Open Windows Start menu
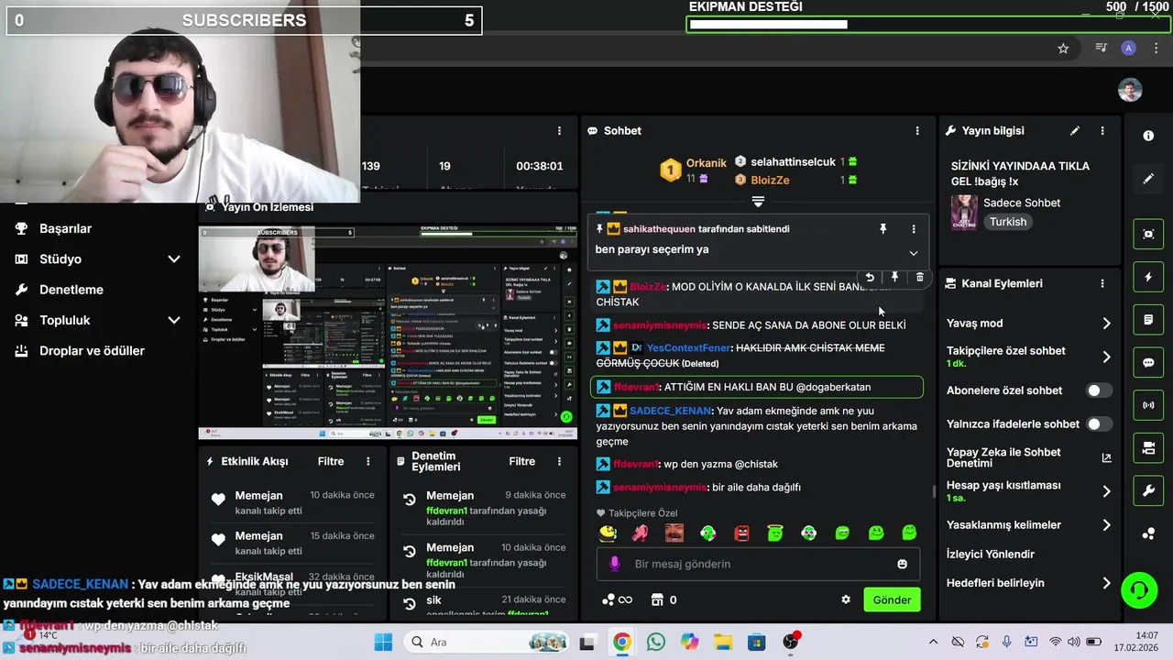 pos(383,642)
